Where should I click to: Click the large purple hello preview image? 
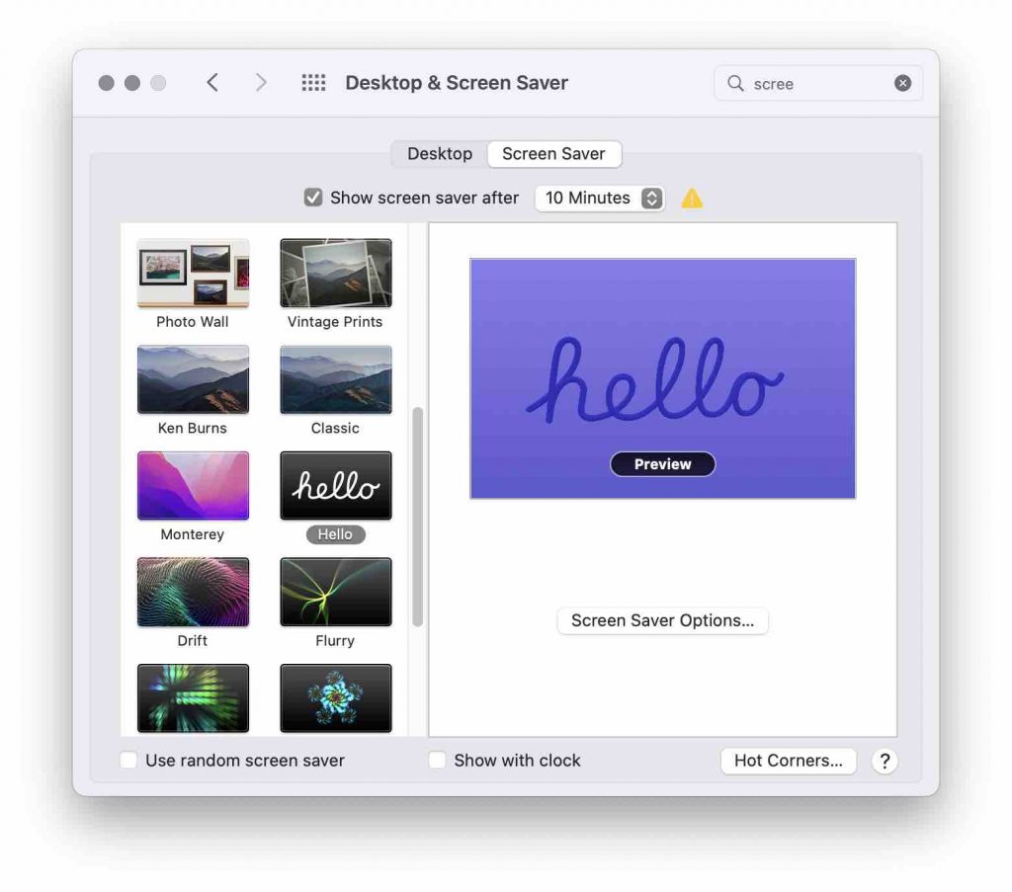[663, 378]
